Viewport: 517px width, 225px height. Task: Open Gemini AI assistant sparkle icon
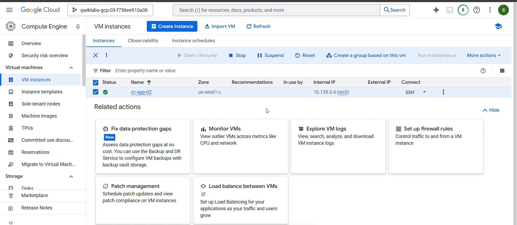click(x=436, y=10)
